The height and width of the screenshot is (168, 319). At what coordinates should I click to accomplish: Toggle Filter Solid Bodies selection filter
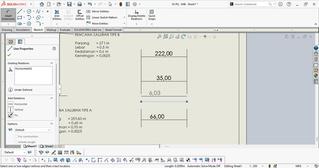click(68, 160)
